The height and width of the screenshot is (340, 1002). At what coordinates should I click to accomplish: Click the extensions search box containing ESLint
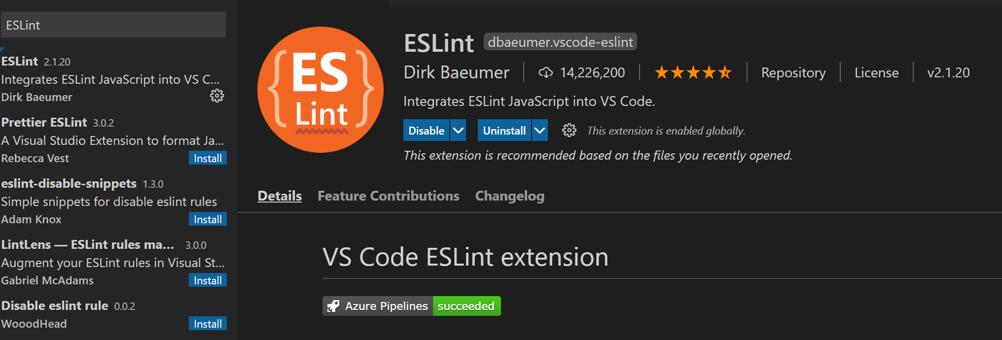coord(113,25)
